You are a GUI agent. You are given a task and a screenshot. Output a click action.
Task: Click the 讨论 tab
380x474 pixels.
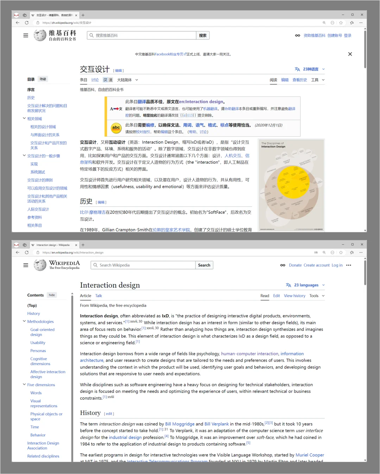(95, 80)
